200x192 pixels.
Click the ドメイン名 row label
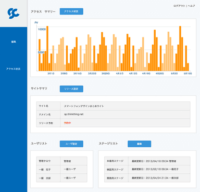tap(45, 114)
